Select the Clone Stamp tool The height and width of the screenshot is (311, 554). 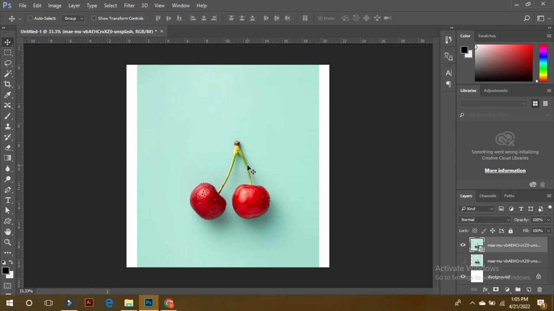(x=8, y=127)
